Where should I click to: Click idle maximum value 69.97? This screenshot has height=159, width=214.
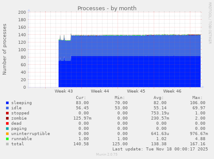tap(199, 108)
